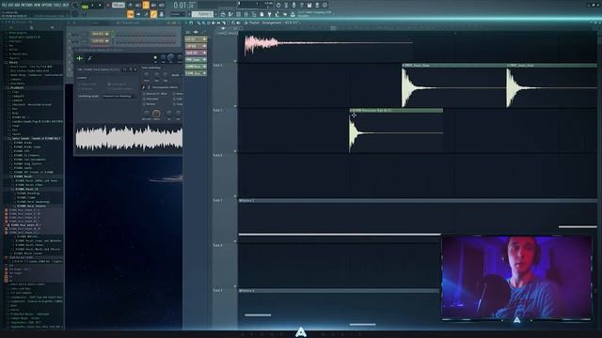
Task: Open the PATTERNS menu
Action: coord(28,5)
